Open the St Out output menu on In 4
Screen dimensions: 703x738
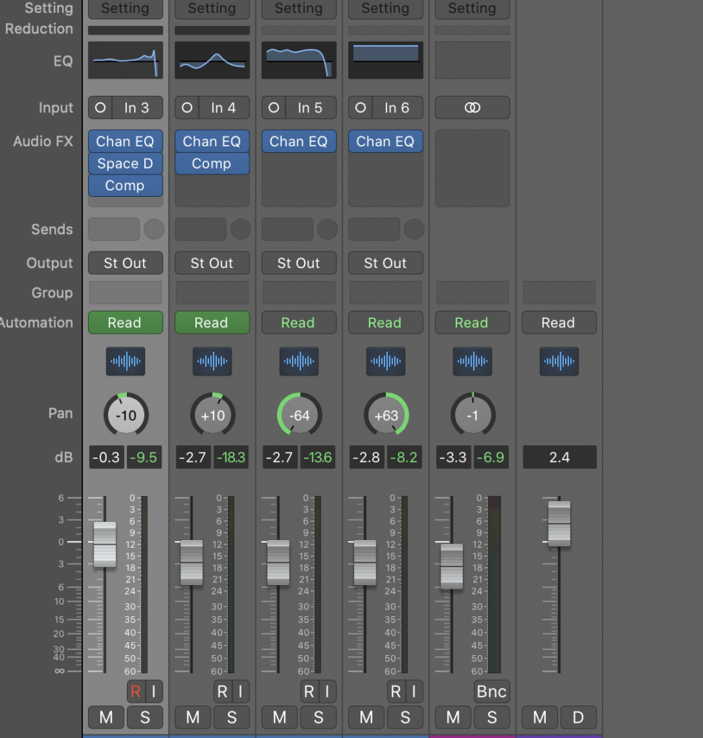[213, 262]
